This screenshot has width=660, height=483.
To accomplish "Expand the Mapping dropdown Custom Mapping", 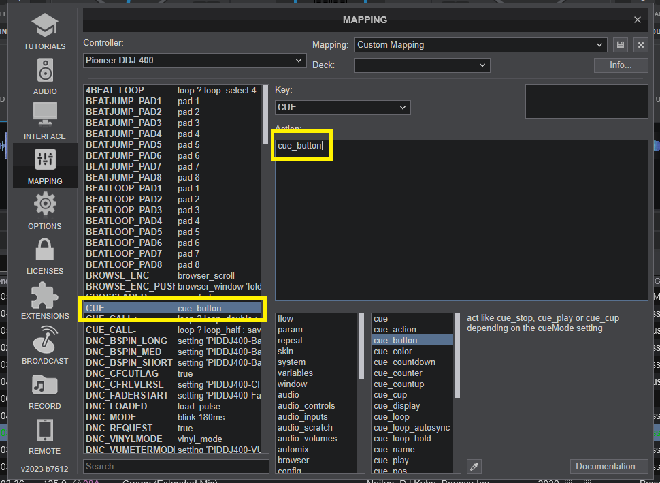I will click(x=480, y=45).
